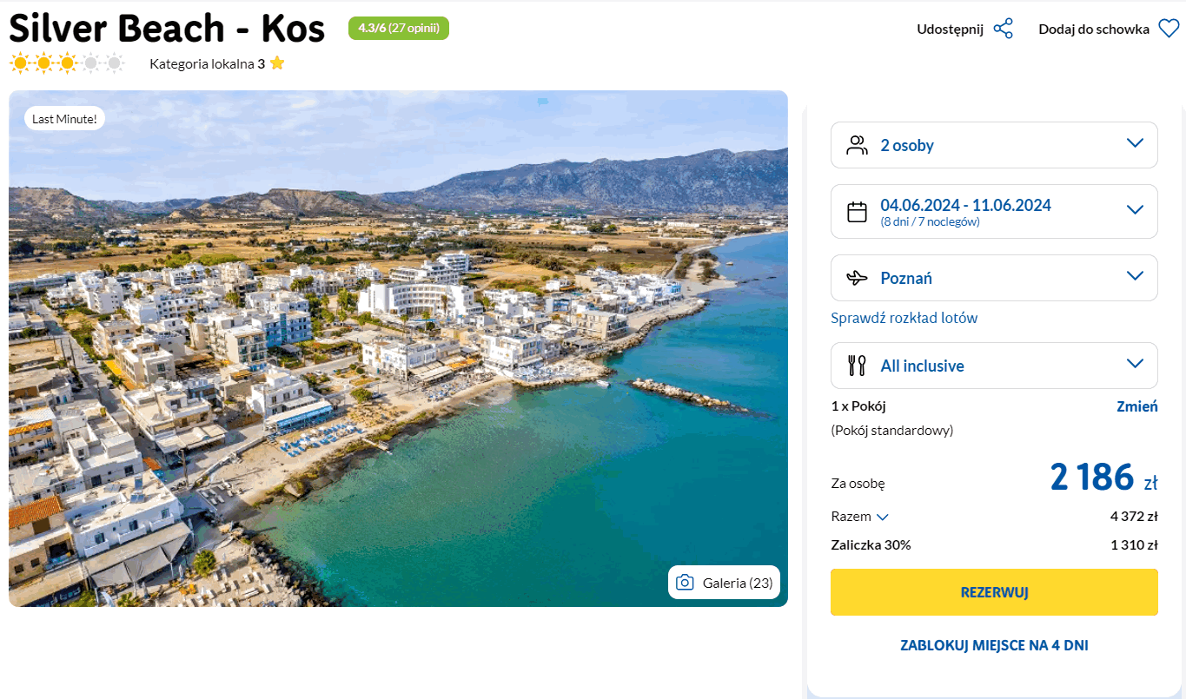Image resolution: width=1186 pixels, height=699 pixels.
Task: Click Zablokuj miejsce na 4 dni
Action: click(x=994, y=645)
